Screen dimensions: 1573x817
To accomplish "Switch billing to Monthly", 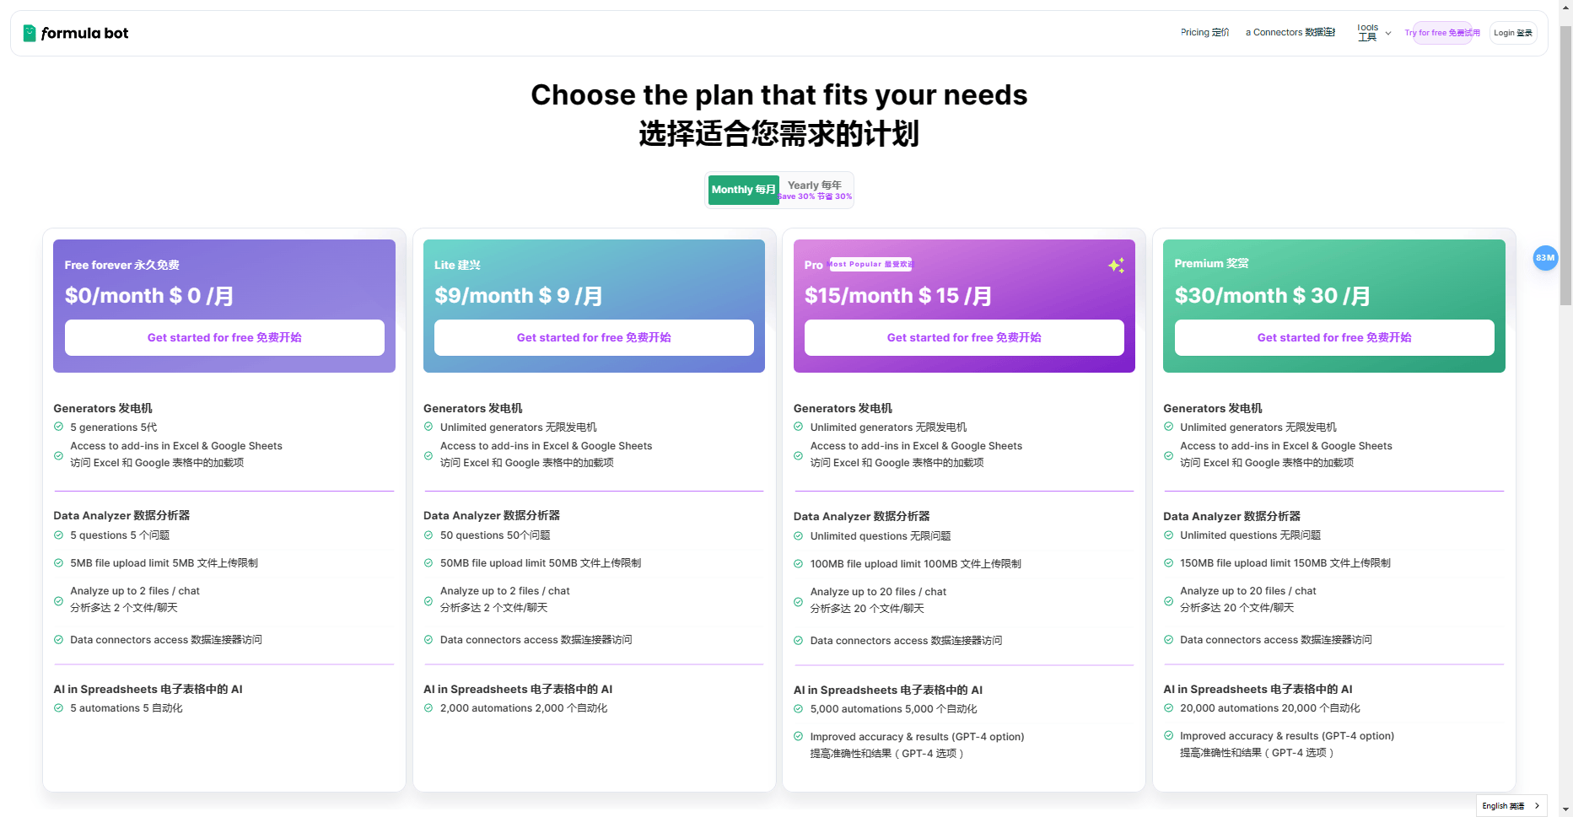I will (743, 190).
